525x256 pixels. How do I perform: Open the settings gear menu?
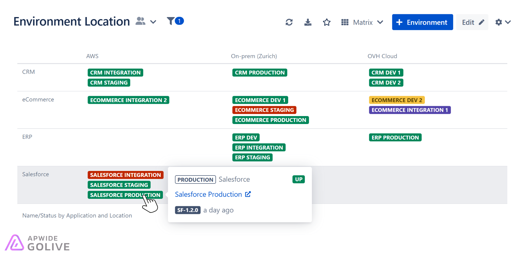[x=498, y=22]
